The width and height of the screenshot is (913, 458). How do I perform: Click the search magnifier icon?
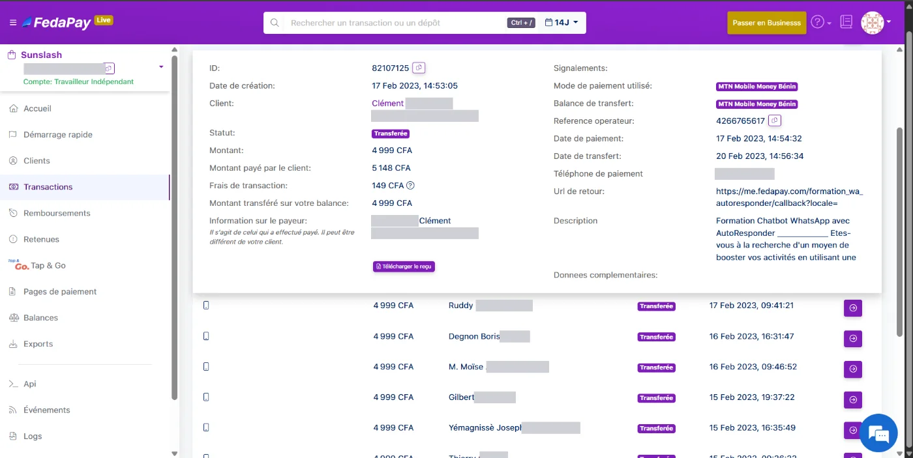(x=275, y=23)
